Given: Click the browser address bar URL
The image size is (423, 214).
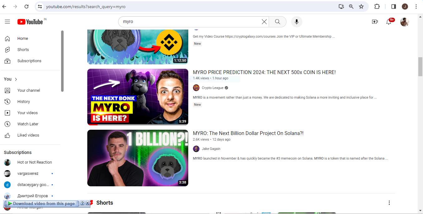Looking at the screenshot, I should coord(86,7).
